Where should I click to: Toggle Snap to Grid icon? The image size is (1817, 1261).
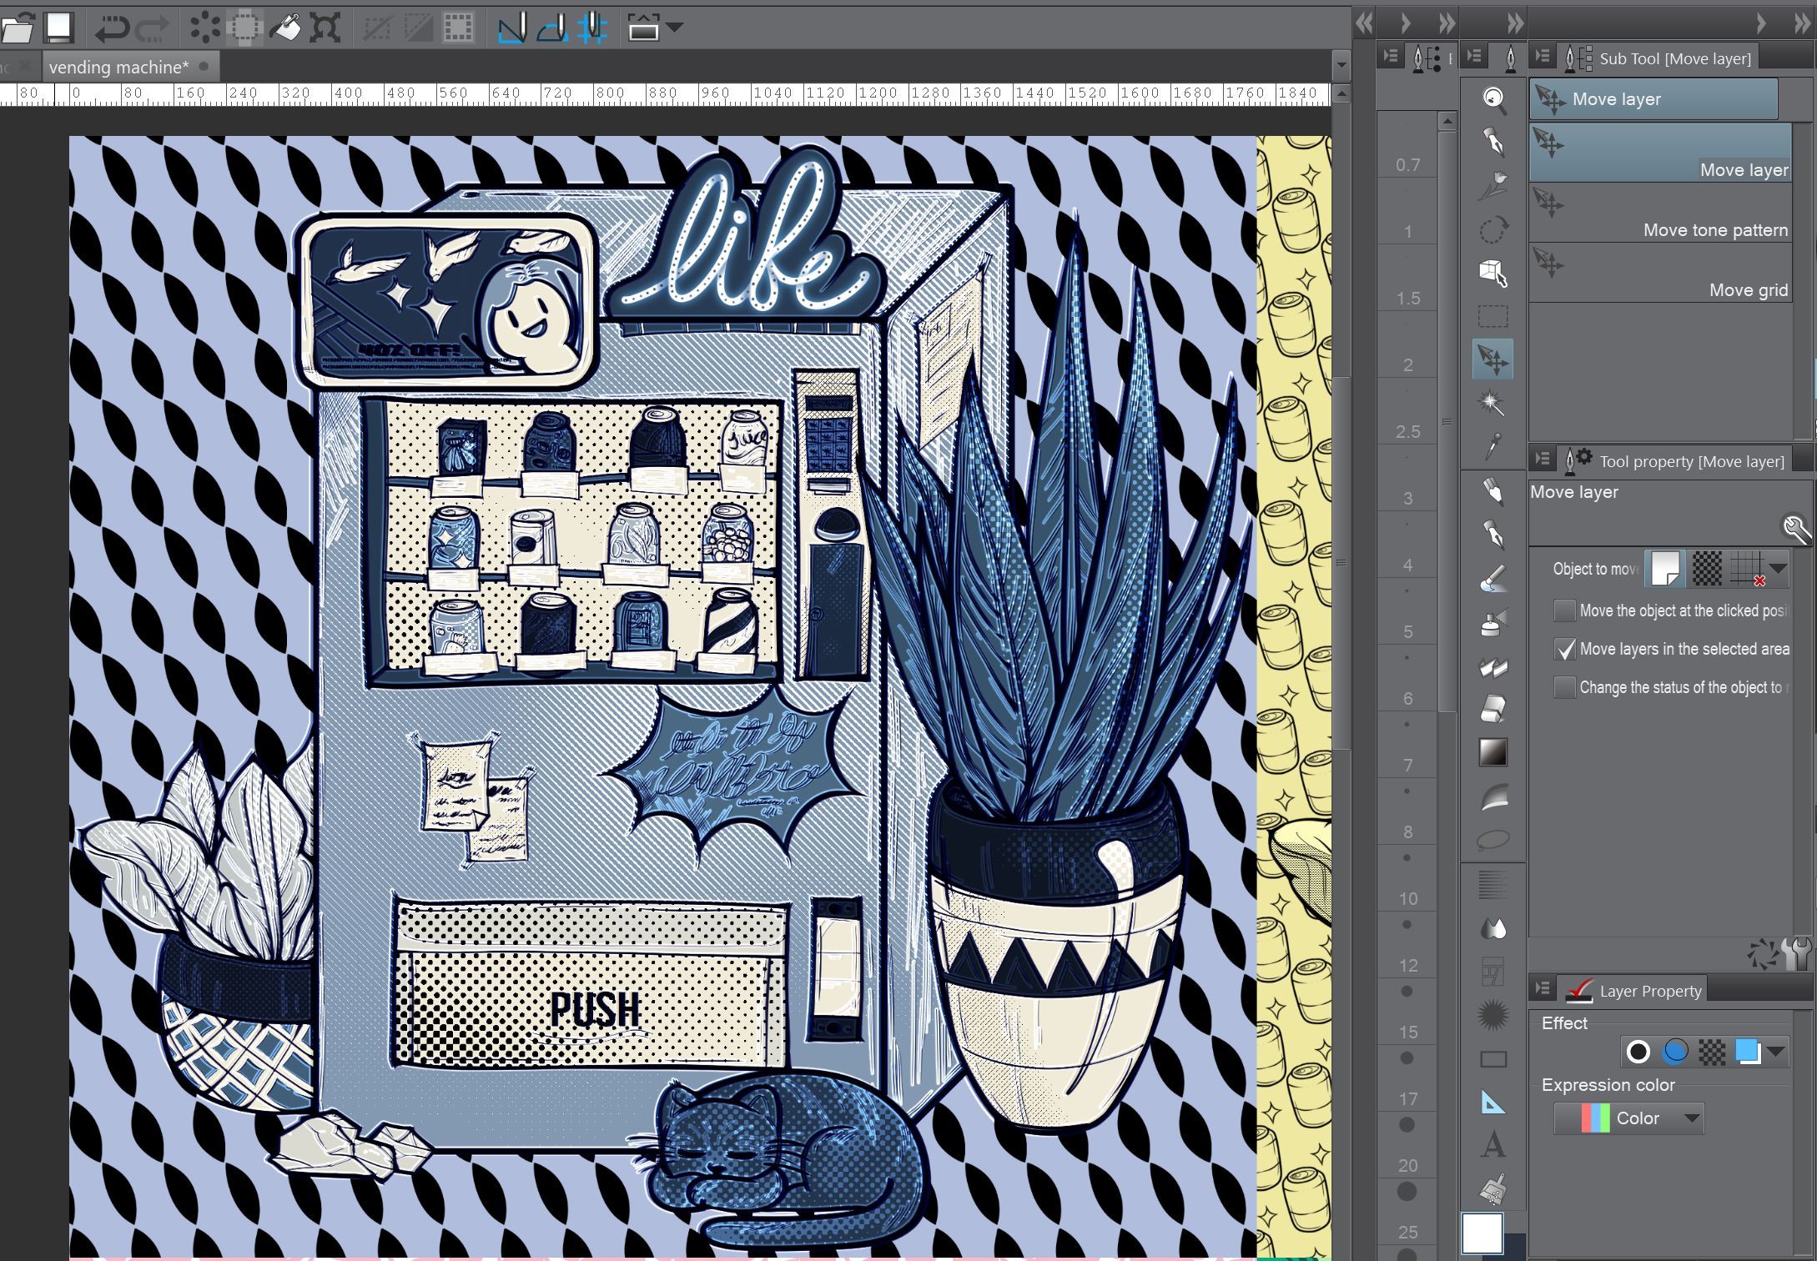(x=592, y=28)
